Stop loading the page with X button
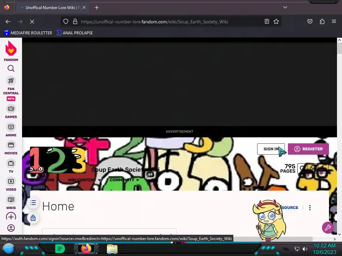Image resolution: width=342 pixels, height=256 pixels. pyautogui.click(x=32, y=22)
